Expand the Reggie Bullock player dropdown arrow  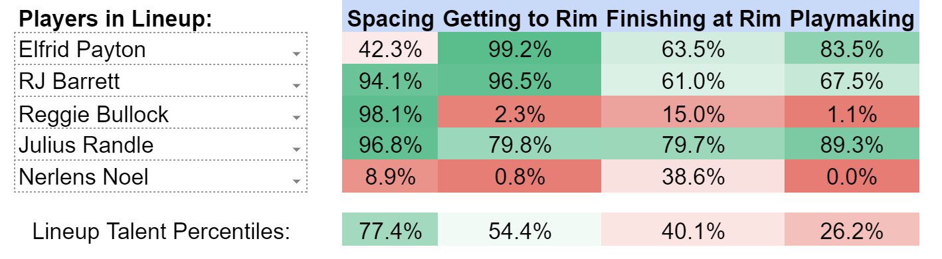pos(296,118)
